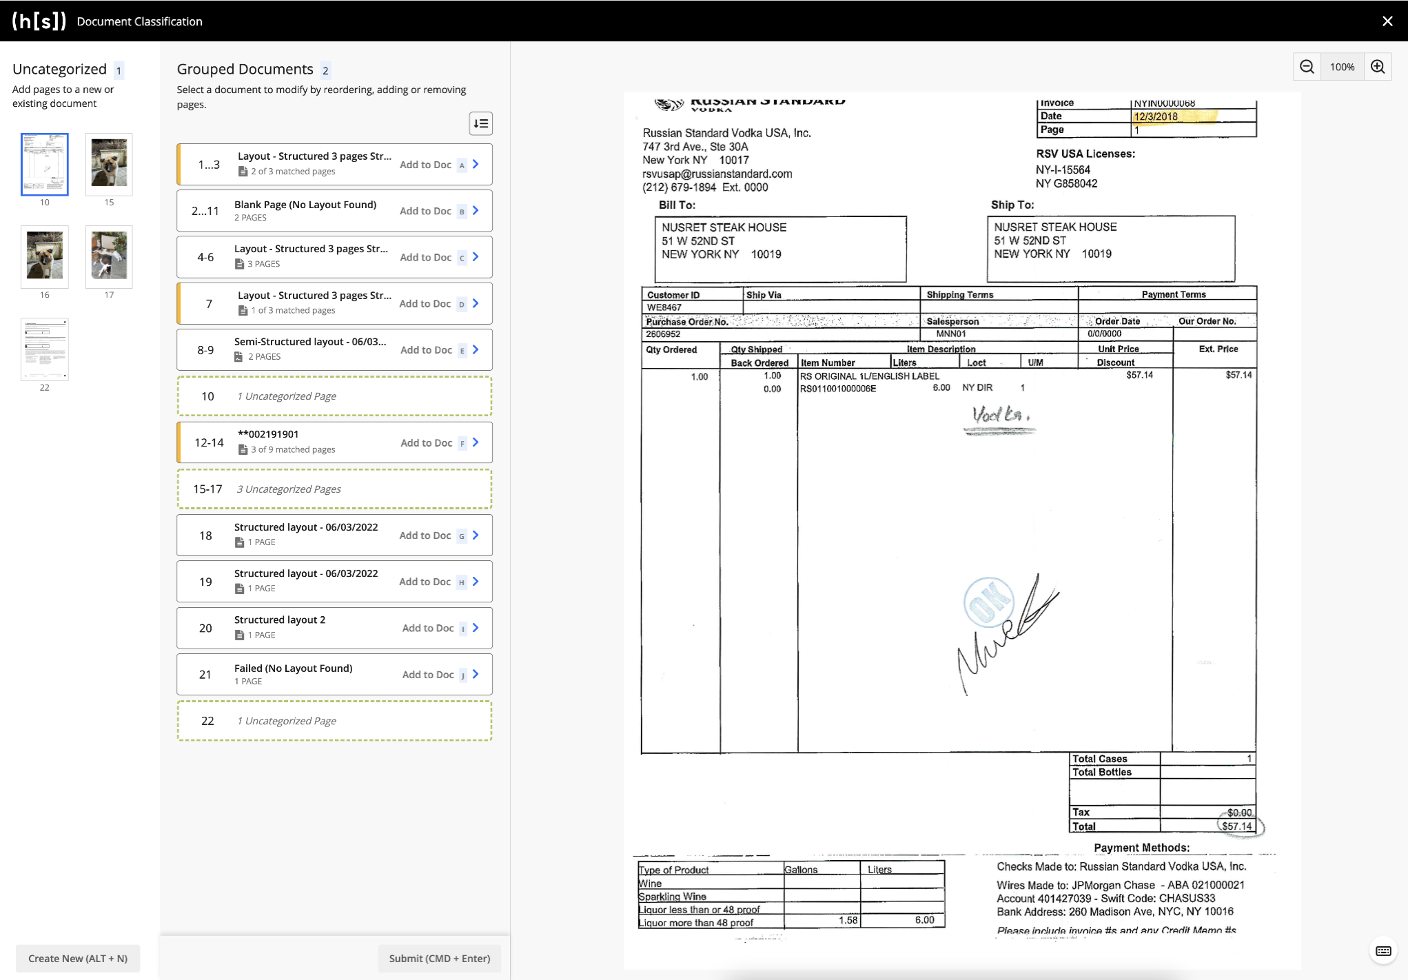The image size is (1408, 980).
Task: Expand row 1...3 with its chevron arrow
Action: tap(476, 164)
